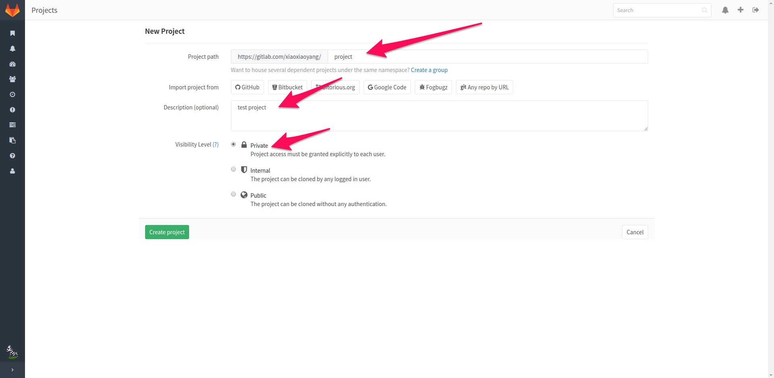Click the New Project heading
Viewport: 774px width, 378px height.
click(x=165, y=31)
